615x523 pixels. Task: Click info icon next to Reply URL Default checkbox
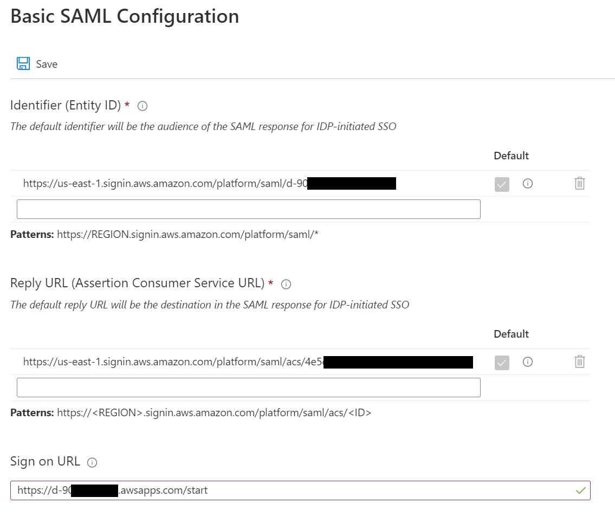(527, 362)
